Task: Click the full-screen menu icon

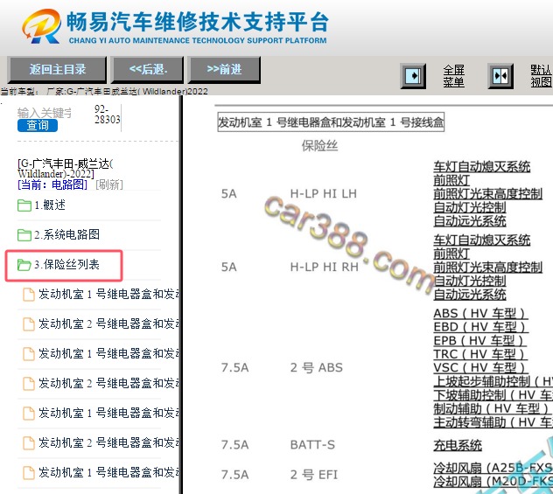Action: (x=413, y=76)
